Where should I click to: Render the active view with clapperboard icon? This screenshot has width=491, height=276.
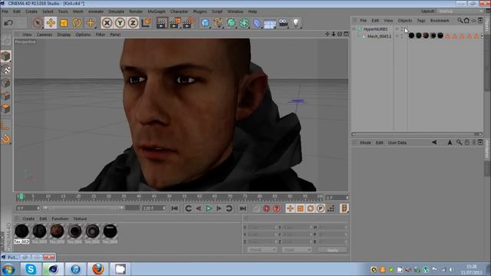[162, 23]
